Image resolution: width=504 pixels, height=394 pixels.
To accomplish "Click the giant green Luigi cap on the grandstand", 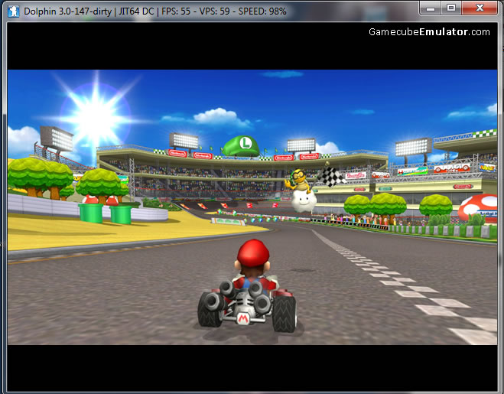I will [x=242, y=145].
